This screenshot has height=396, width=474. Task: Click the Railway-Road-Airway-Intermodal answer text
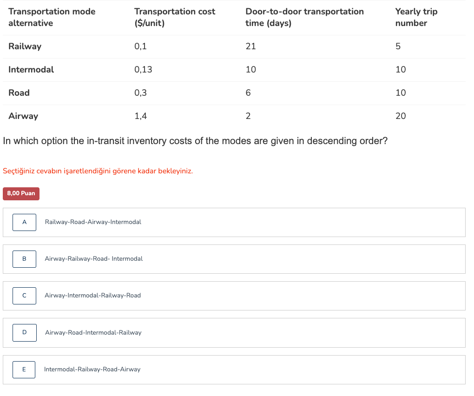[x=93, y=222]
